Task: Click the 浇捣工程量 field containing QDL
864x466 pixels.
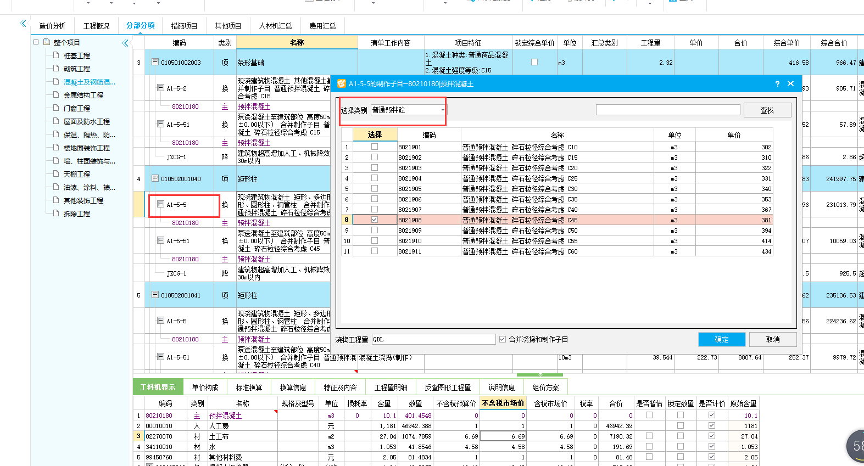Action: point(433,339)
